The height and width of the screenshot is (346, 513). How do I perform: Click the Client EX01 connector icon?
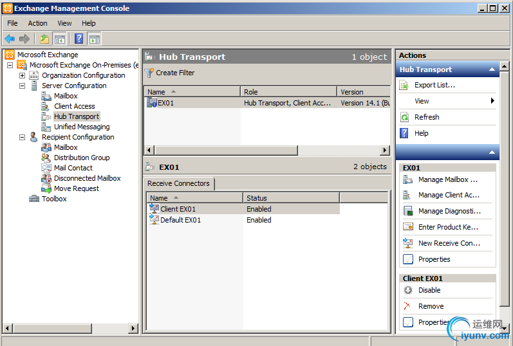pyautogui.click(x=154, y=208)
